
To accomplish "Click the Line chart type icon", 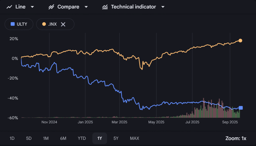I will (9, 7).
